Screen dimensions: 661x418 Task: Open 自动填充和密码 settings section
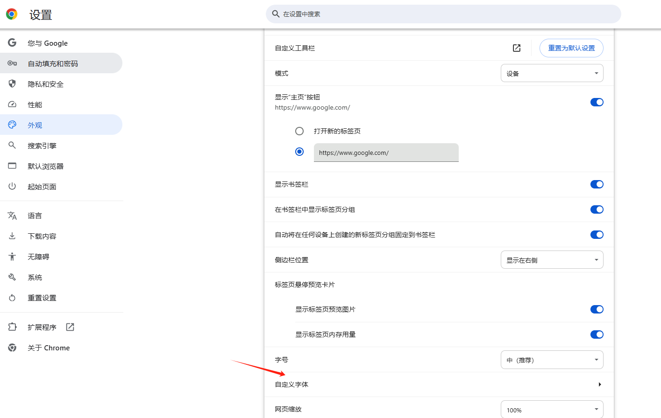(61, 63)
